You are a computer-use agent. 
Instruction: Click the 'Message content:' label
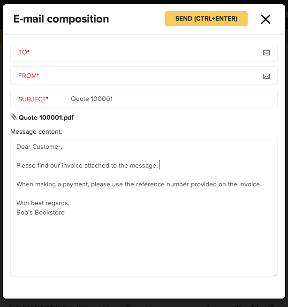(x=36, y=132)
